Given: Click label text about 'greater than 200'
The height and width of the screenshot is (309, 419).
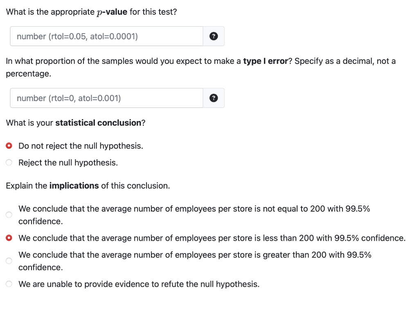Looking at the screenshot, I should [x=195, y=255].
